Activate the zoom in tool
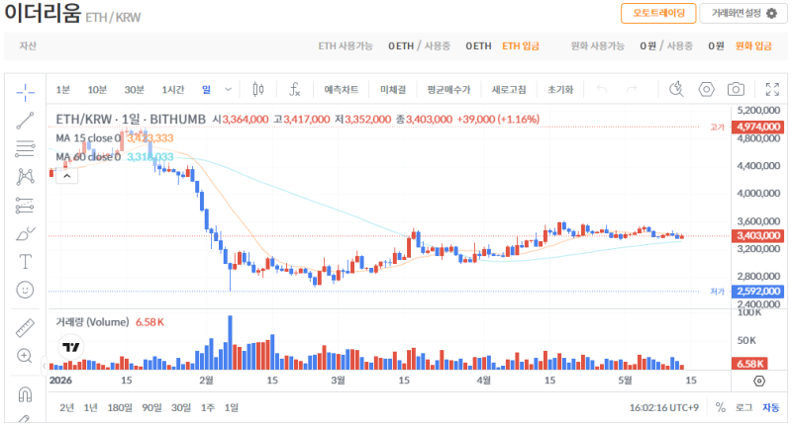 25,356
